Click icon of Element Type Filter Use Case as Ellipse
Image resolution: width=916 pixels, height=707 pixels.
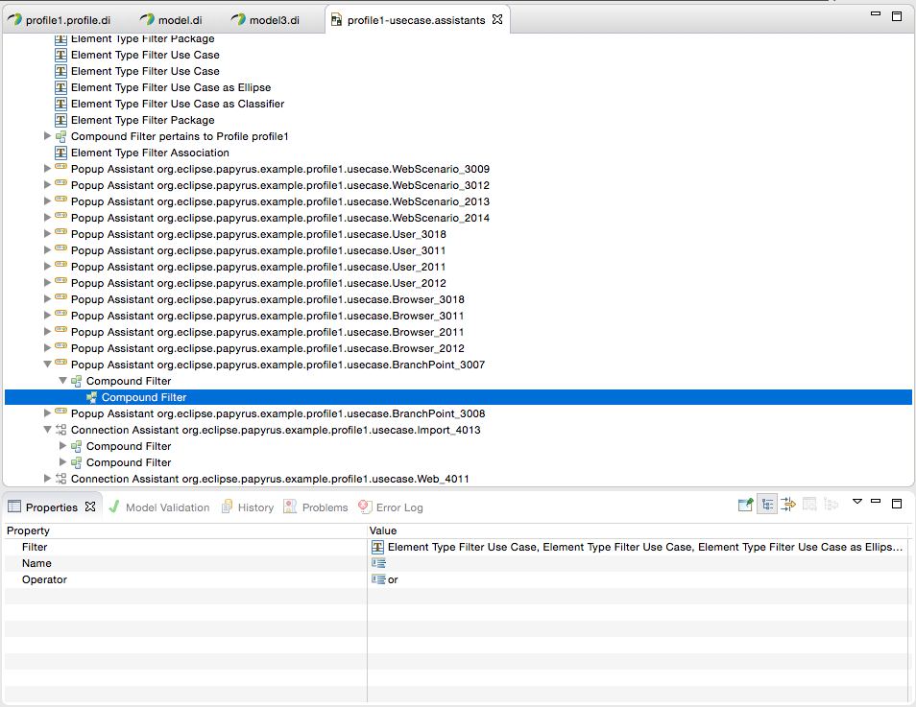coord(60,87)
